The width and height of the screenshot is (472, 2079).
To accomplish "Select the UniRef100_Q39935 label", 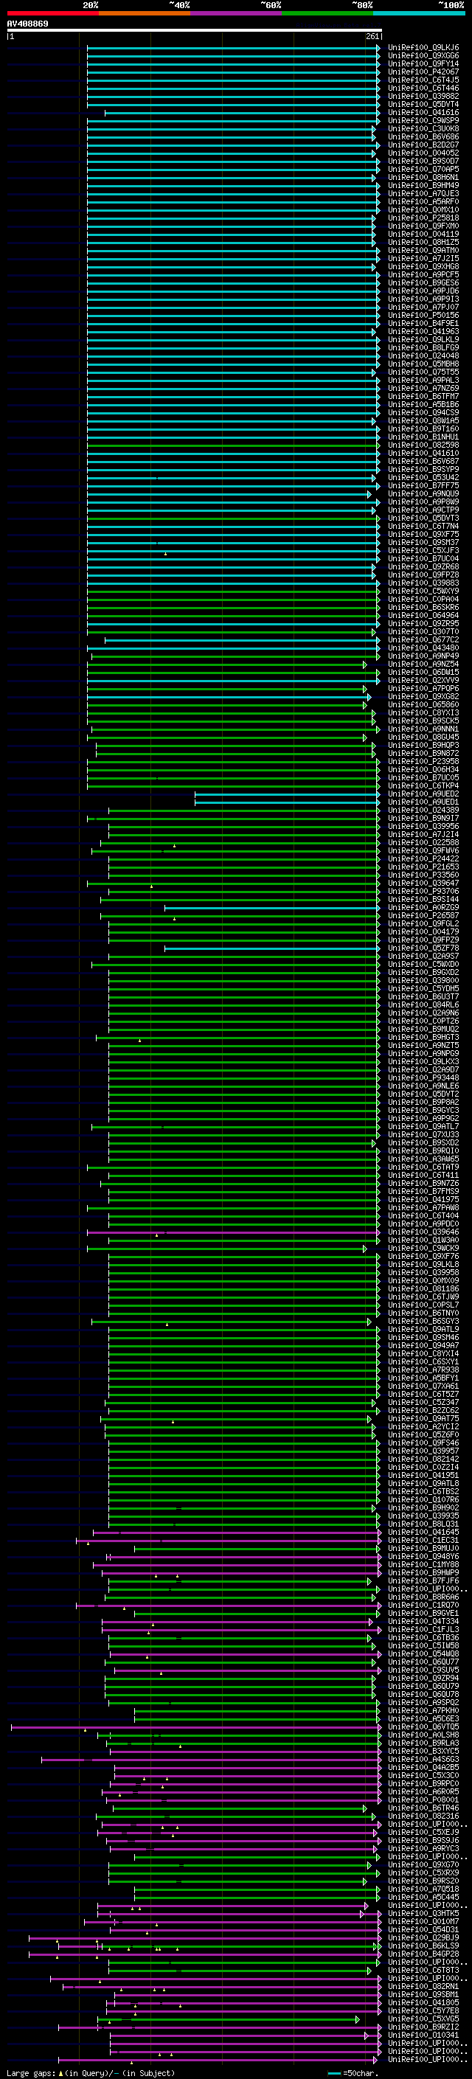I will pos(423,1516).
